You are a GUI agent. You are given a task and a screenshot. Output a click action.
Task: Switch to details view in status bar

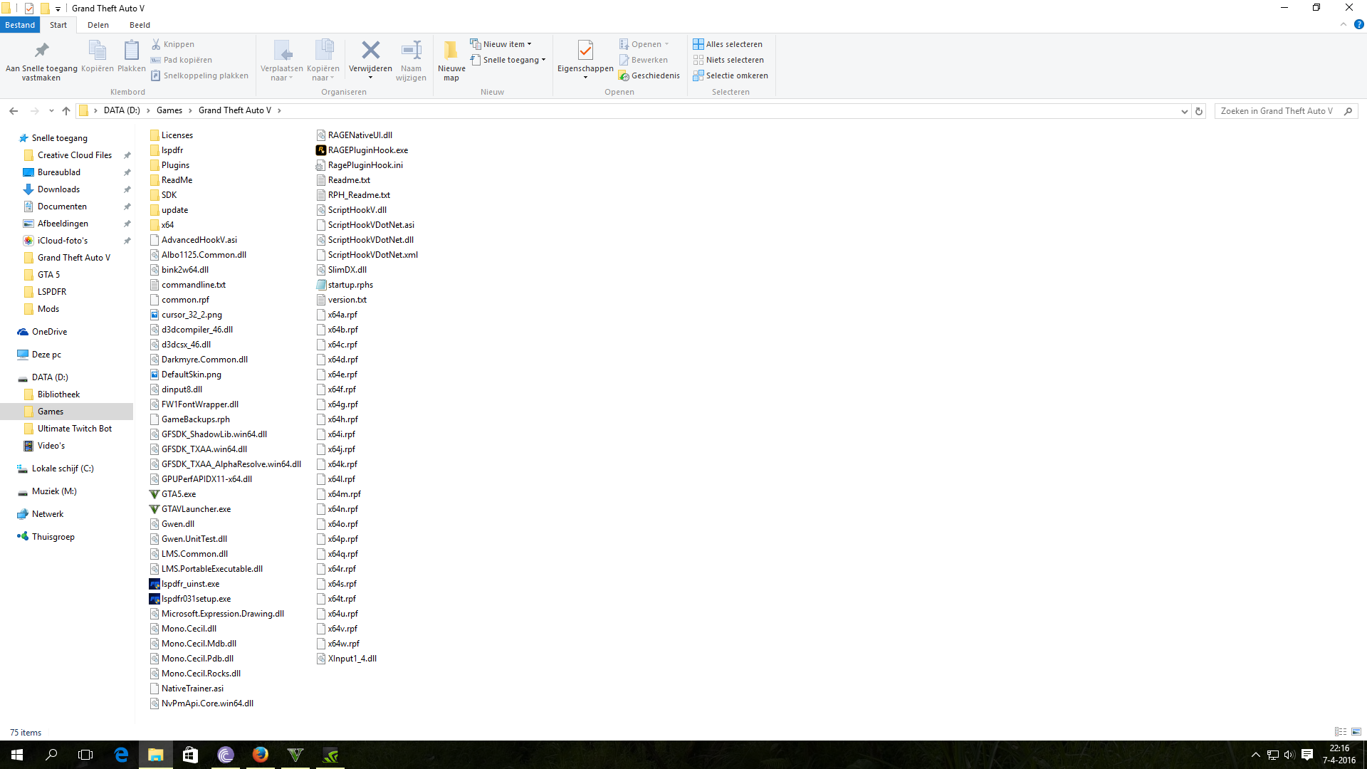pyautogui.click(x=1340, y=732)
